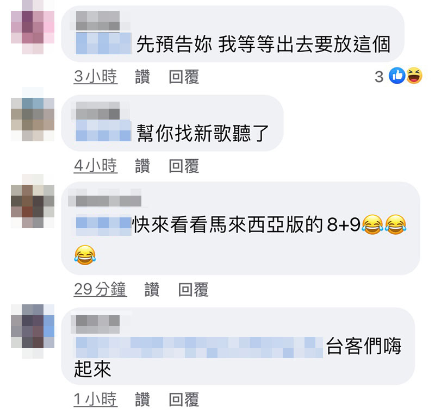Open the 1小時 timestamp link

click(x=96, y=399)
